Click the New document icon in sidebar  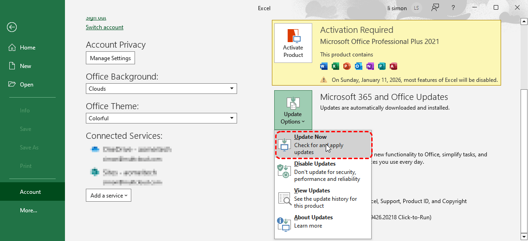click(x=12, y=66)
